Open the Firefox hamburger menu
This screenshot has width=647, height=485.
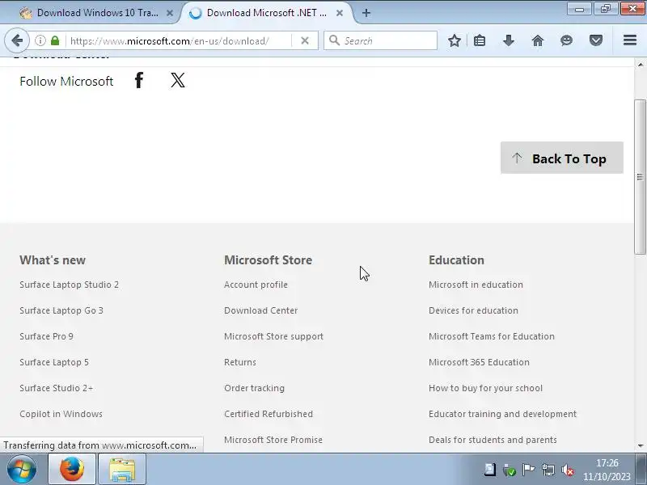coord(630,40)
